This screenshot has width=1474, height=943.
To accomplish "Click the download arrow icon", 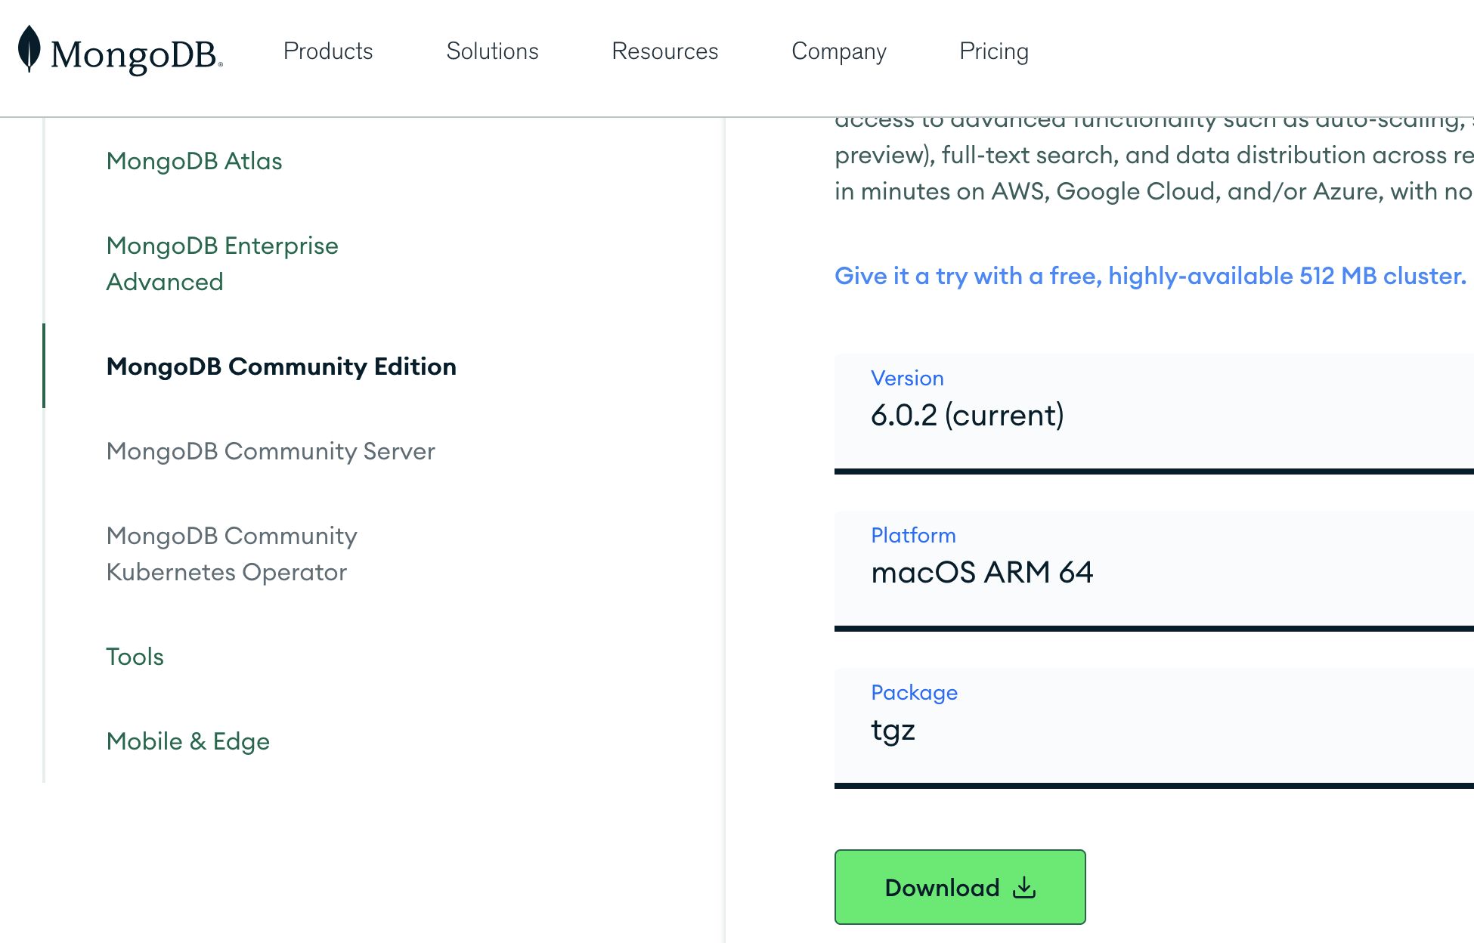I will point(1024,887).
